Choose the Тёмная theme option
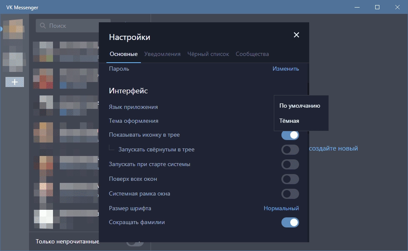408x251 pixels. point(289,121)
